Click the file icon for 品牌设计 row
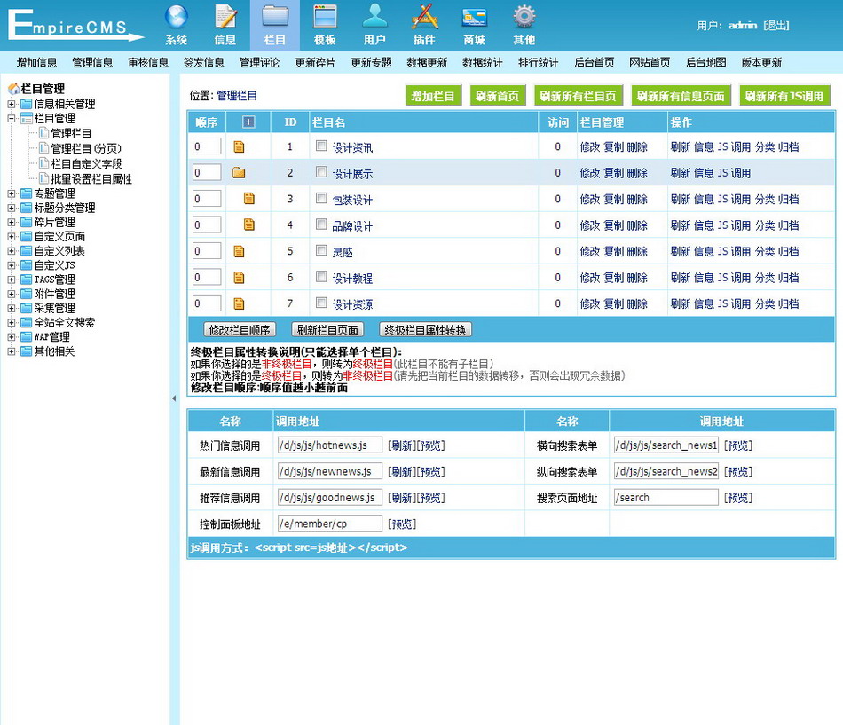 [x=249, y=225]
